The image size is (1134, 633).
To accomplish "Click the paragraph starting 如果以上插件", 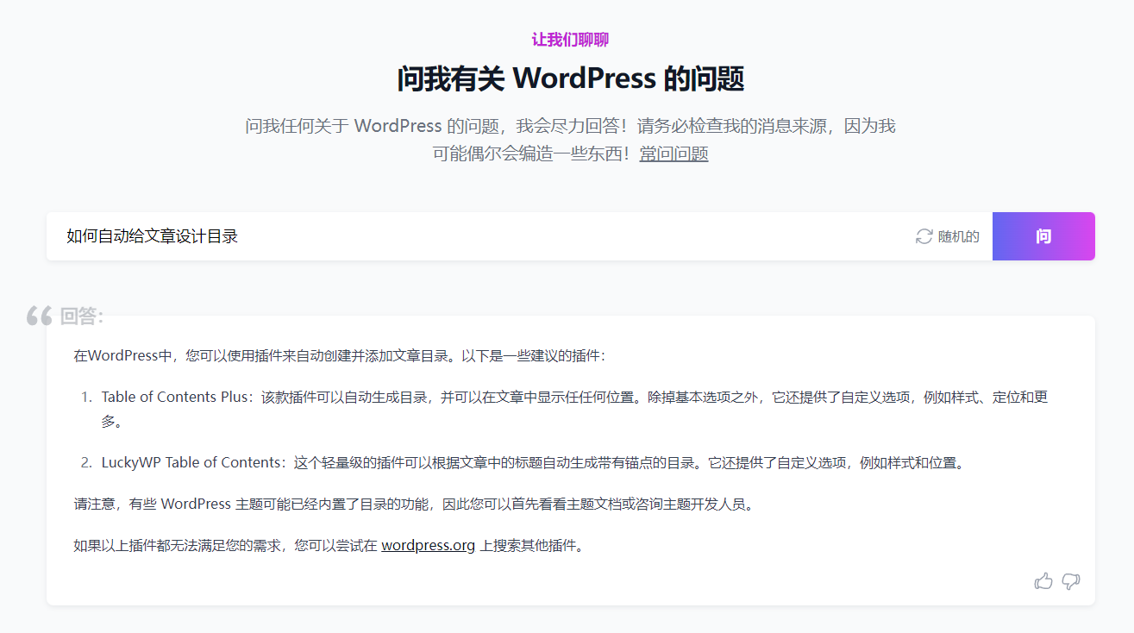I will [329, 545].
